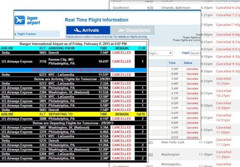Sort by the Time column header
This screenshot has width=240, height=167.
pyautogui.click(x=172, y=63)
